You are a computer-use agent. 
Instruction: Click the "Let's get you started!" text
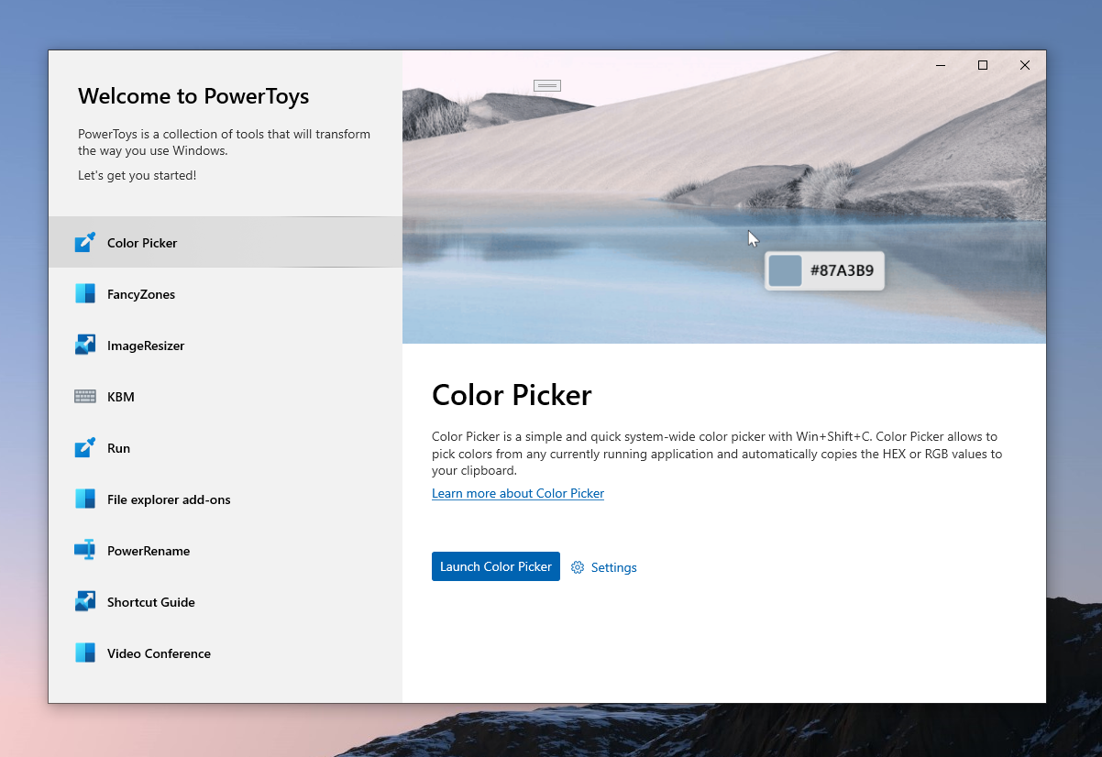pyautogui.click(x=137, y=175)
